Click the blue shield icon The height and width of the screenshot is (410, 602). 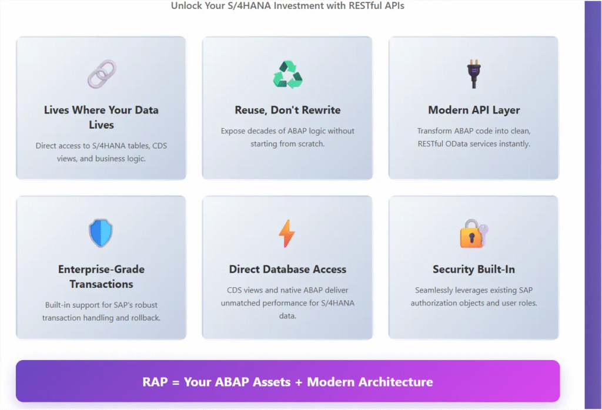pos(101,233)
